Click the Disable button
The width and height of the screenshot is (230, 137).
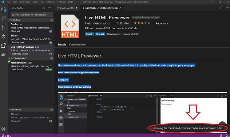pos(89,34)
